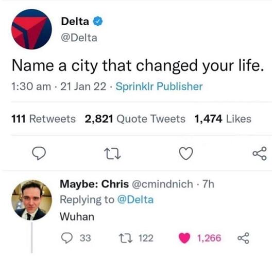
Task: View the 111 Retweets list
Action: pos(44,119)
